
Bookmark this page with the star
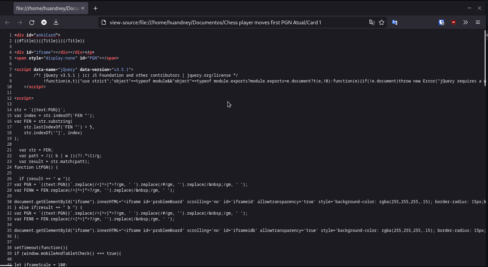tap(382, 22)
